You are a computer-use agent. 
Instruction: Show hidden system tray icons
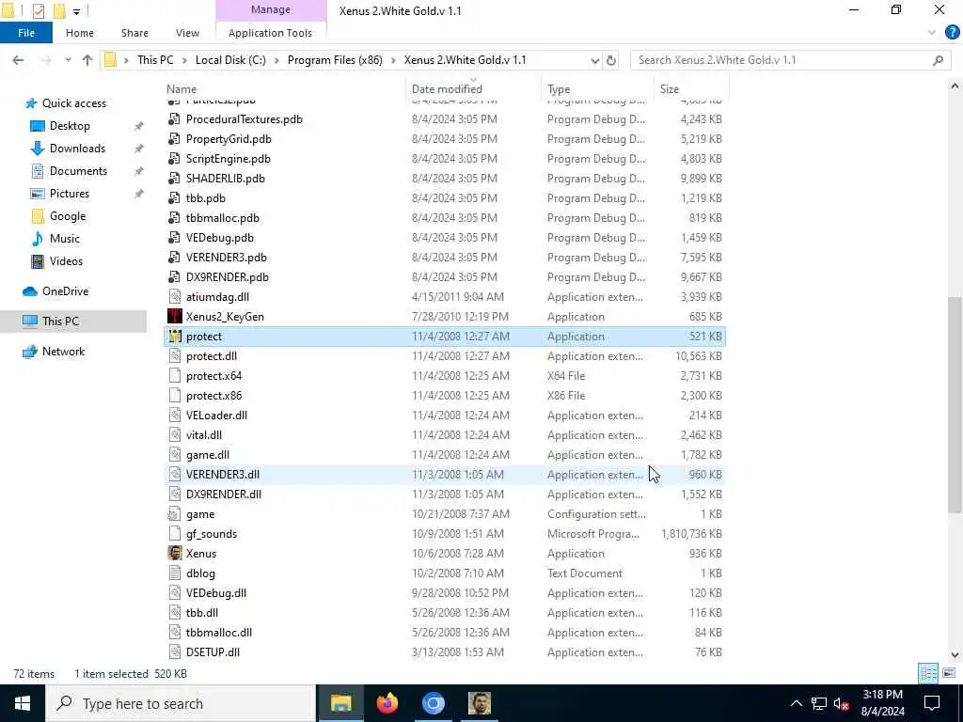pos(796,703)
